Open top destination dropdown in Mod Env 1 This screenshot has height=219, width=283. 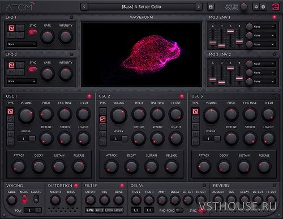click(x=264, y=27)
